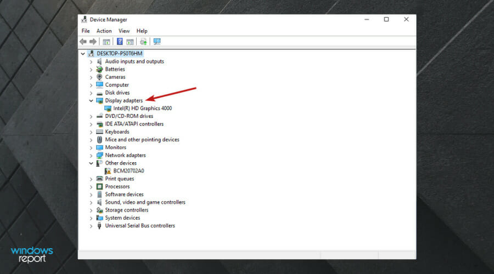Viewport: 494px width, 274px height.
Task: Click the Update driver toolbar icon
Action: 143,42
